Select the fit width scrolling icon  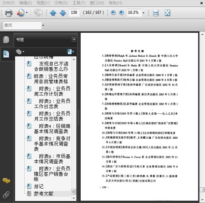[155, 13]
